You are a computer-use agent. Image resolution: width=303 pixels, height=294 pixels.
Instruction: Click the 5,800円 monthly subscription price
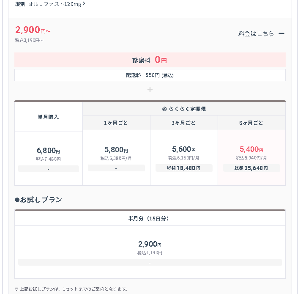[x=116, y=150]
